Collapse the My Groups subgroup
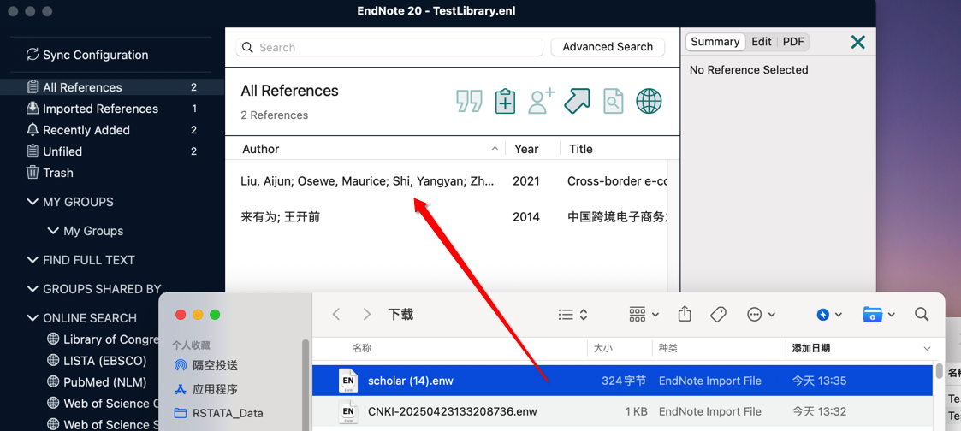Image resolution: width=961 pixels, height=431 pixels. pos(53,231)
